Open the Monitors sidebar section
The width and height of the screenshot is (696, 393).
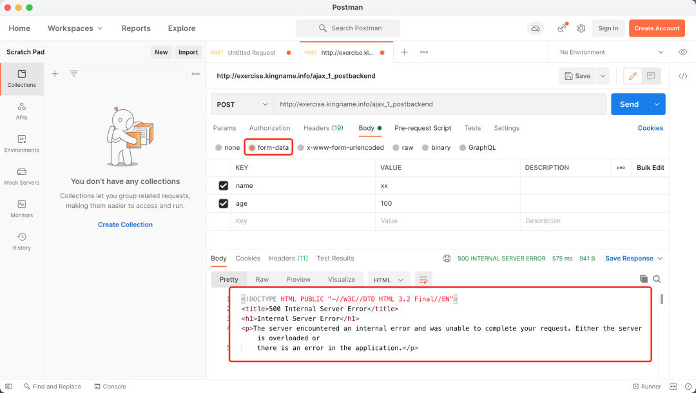pyautogui.click(x=21, y=208)
